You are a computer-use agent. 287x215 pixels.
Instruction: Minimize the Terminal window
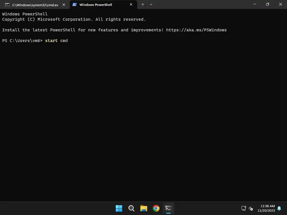(x=254, y=4)
